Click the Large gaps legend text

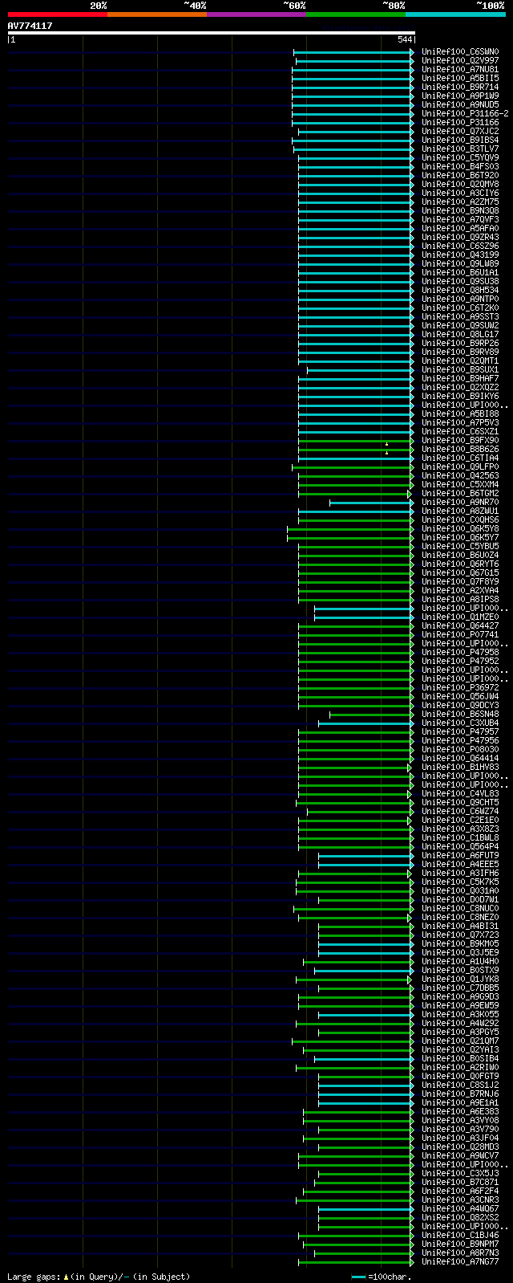coord(99,1277)
